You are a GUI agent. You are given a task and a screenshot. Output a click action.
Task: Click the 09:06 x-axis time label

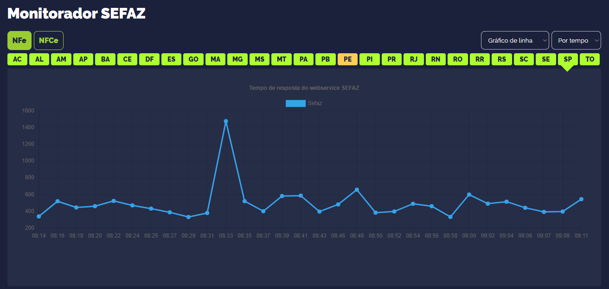525,236
